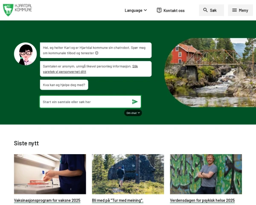Open the Vaksinasjonsprogram for vaksne 2025 article
Image resolution: width=256 pixels, height=205 pixels.
click(47, 200)
